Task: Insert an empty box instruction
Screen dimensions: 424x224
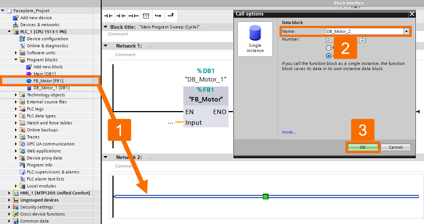Action: tap(146, 15)
